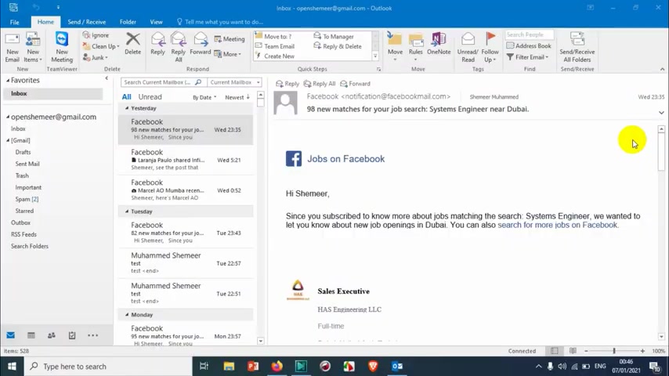Screen dimensions: 669x376
Task: Toggle Unread/Read status
Action: click(468, 47)
